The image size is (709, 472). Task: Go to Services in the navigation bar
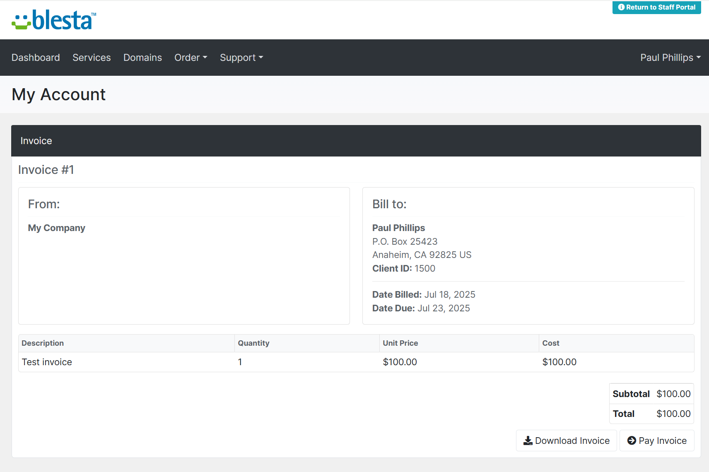tap(92, 58)
